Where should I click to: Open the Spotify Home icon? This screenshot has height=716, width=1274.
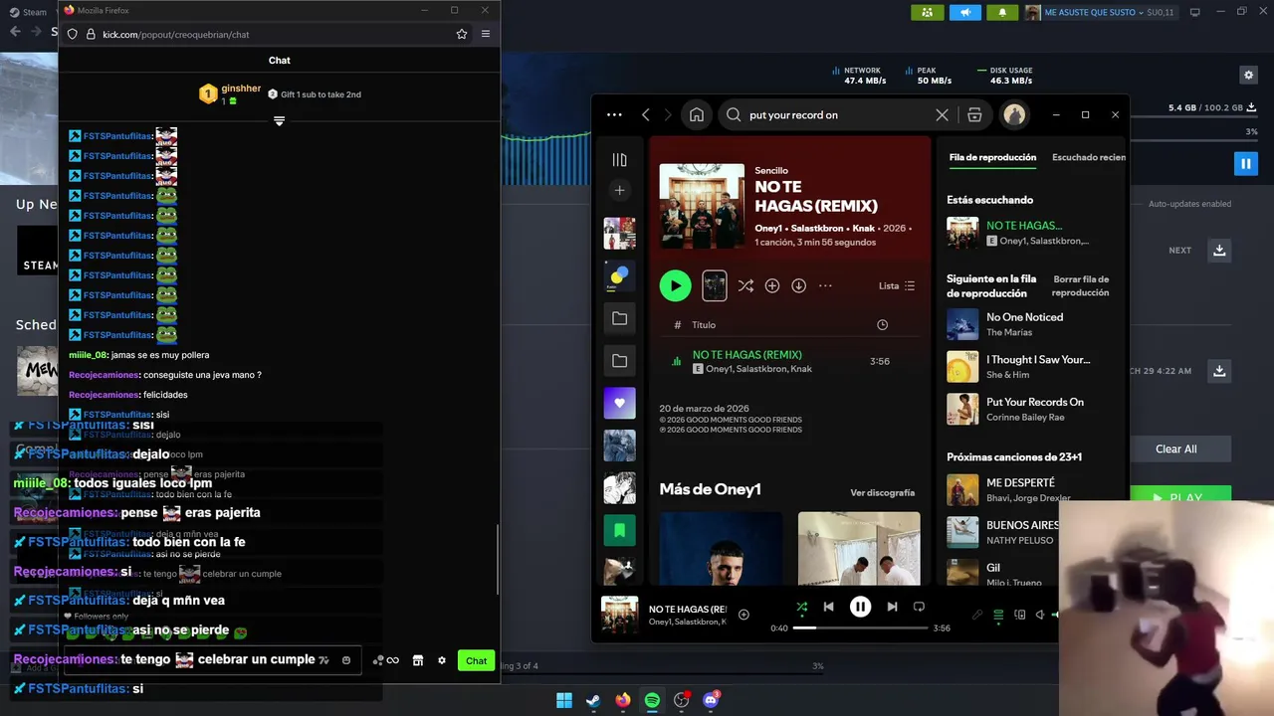[x=697, y=114]
